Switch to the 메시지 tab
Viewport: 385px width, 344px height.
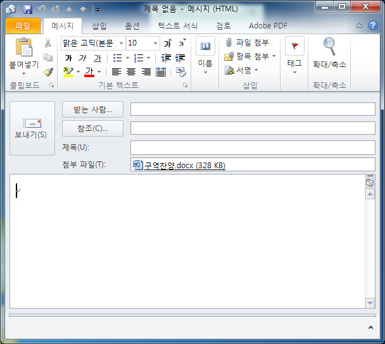click(62, 26)
